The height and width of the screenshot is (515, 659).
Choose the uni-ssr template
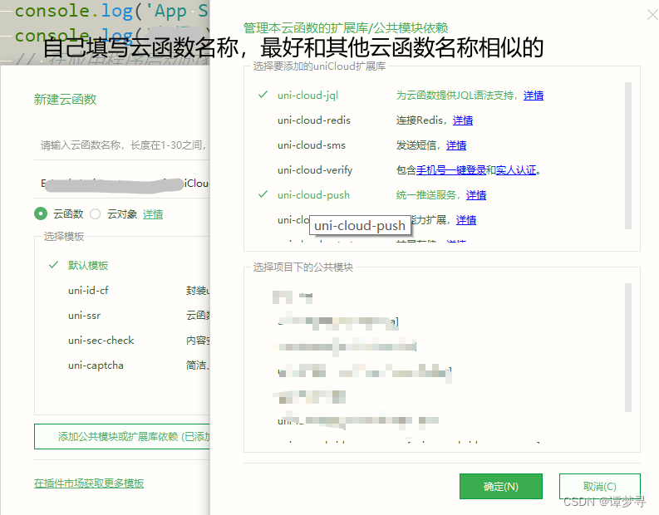[85, 316]
